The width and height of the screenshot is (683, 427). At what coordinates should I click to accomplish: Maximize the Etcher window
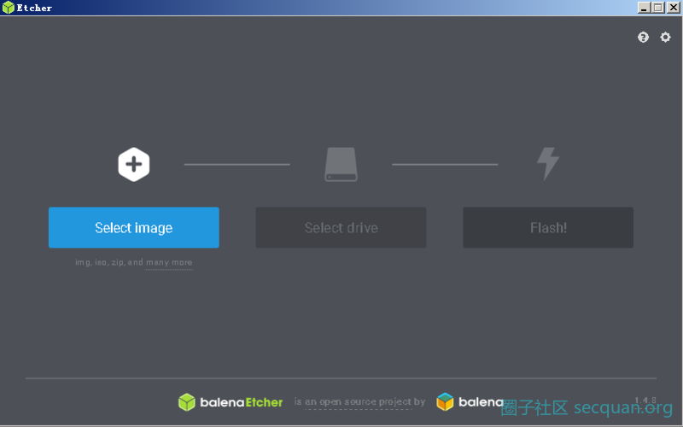coord(657,8)
